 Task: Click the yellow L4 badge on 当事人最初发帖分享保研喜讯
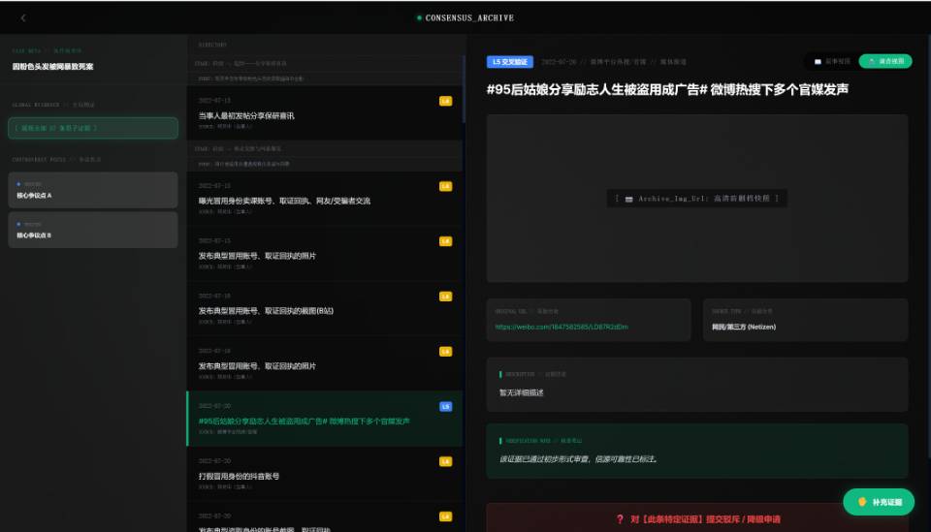445,101
